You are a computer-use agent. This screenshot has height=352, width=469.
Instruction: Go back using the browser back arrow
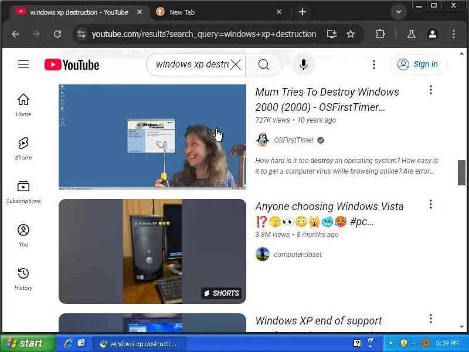point(15,34)
